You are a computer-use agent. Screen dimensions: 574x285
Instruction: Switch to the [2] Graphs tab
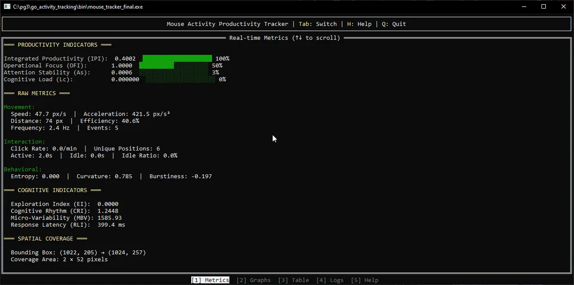pyautogui.click(x=254, y=280)
